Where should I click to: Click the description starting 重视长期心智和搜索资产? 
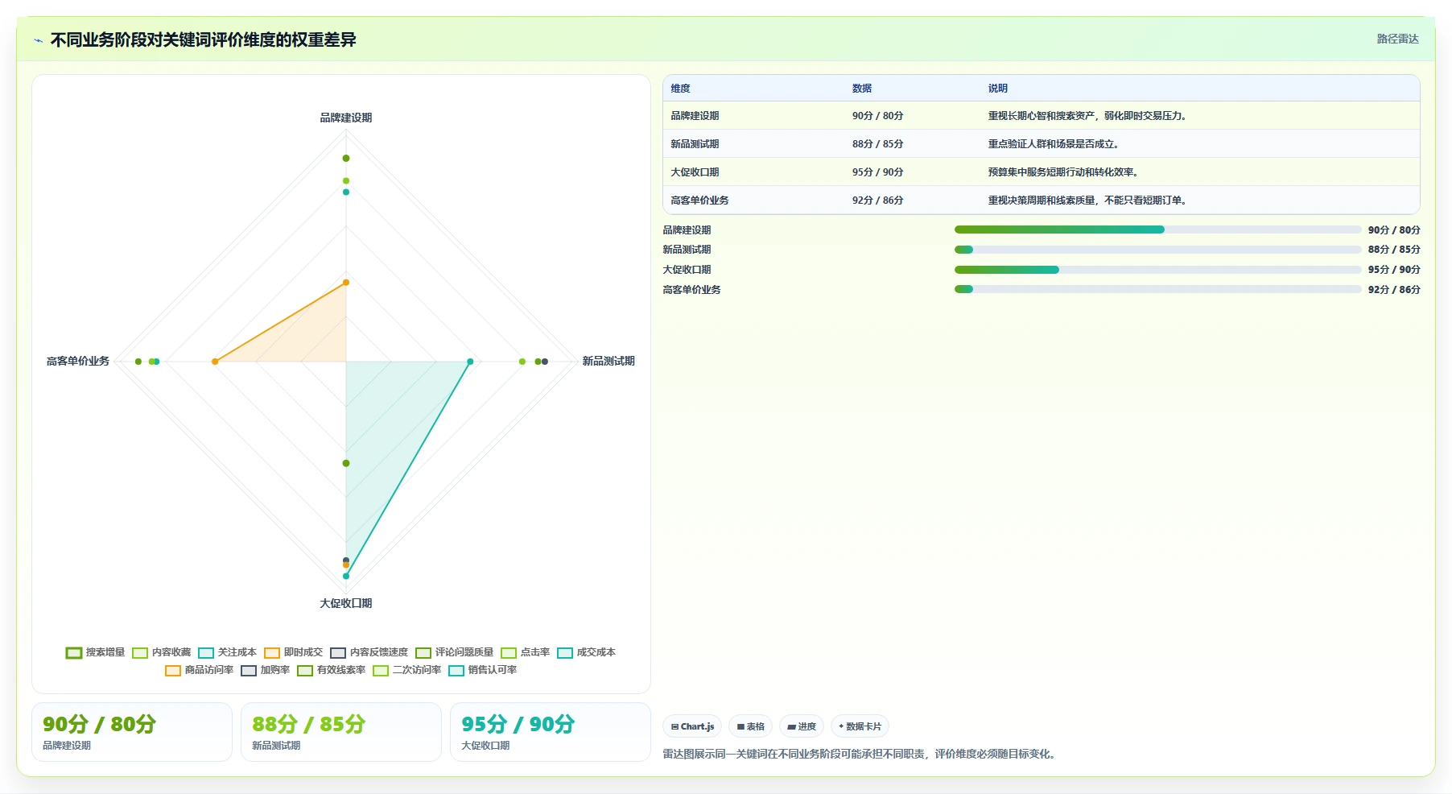click(x=1089, y=116)
